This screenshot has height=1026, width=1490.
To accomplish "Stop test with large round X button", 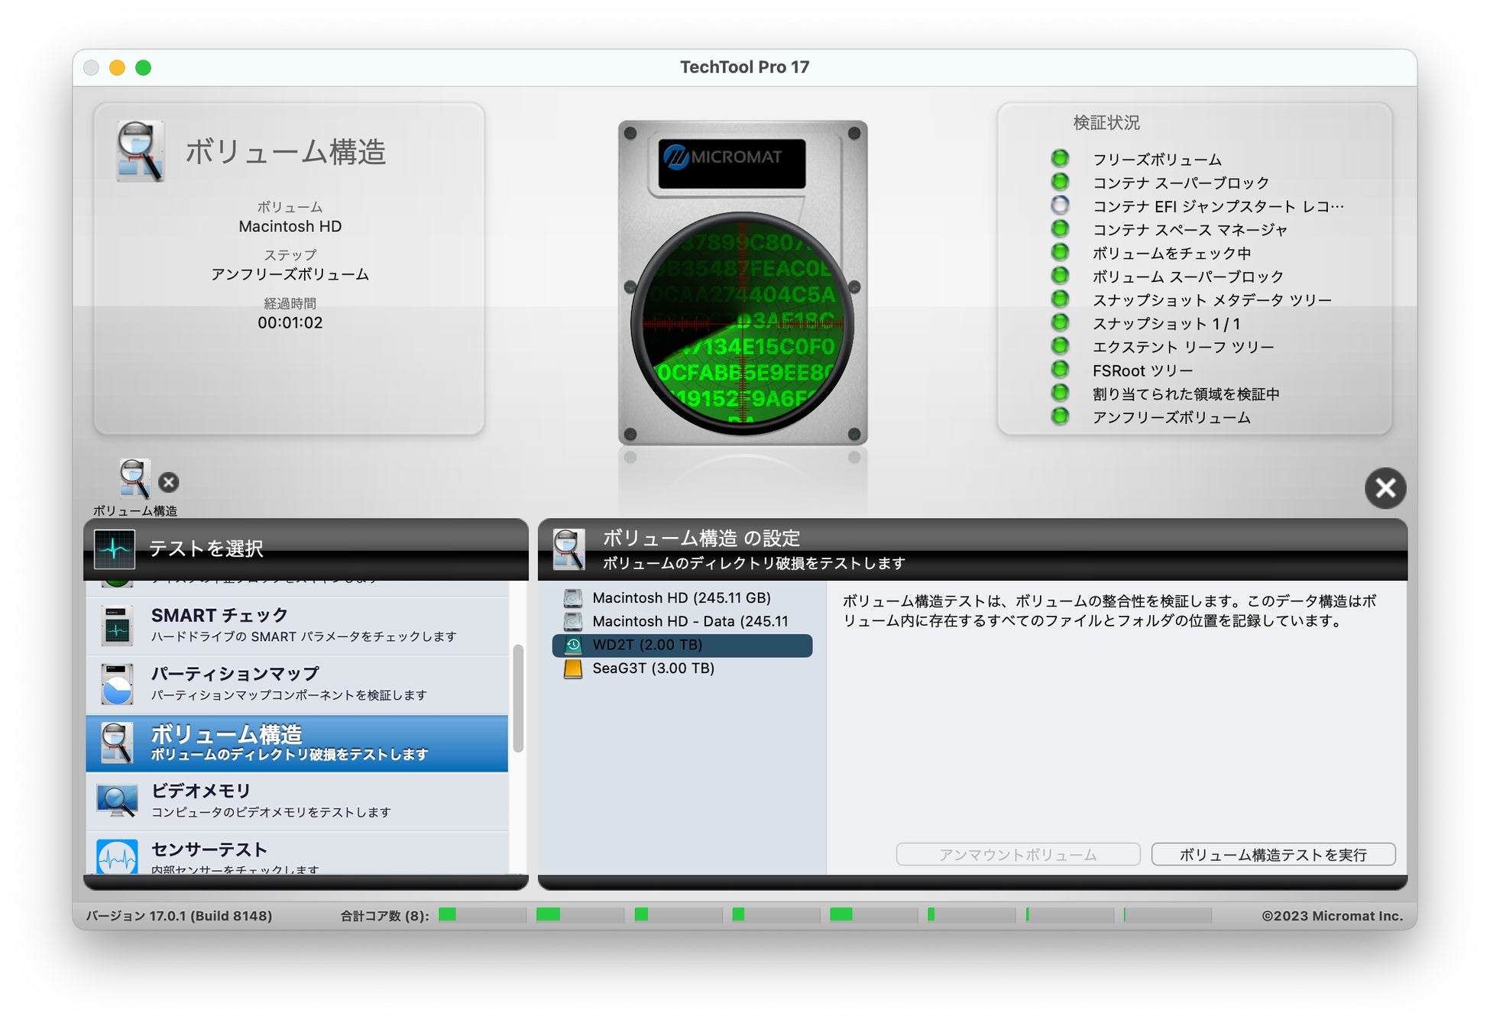I will 1385,487.
